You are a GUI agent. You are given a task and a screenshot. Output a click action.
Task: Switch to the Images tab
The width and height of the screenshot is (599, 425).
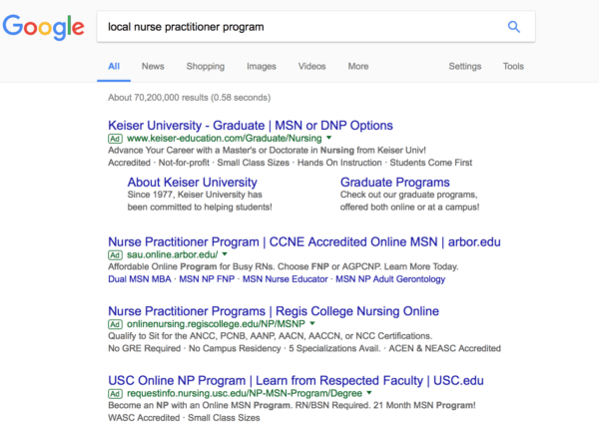[262, 67]
